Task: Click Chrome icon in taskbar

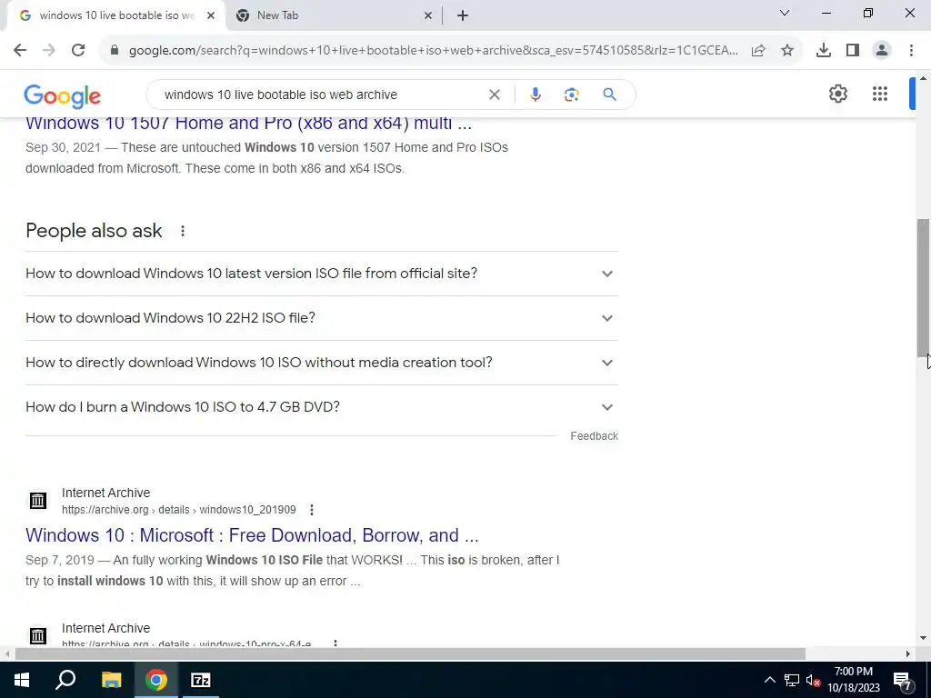Action: tap(156, 680)
